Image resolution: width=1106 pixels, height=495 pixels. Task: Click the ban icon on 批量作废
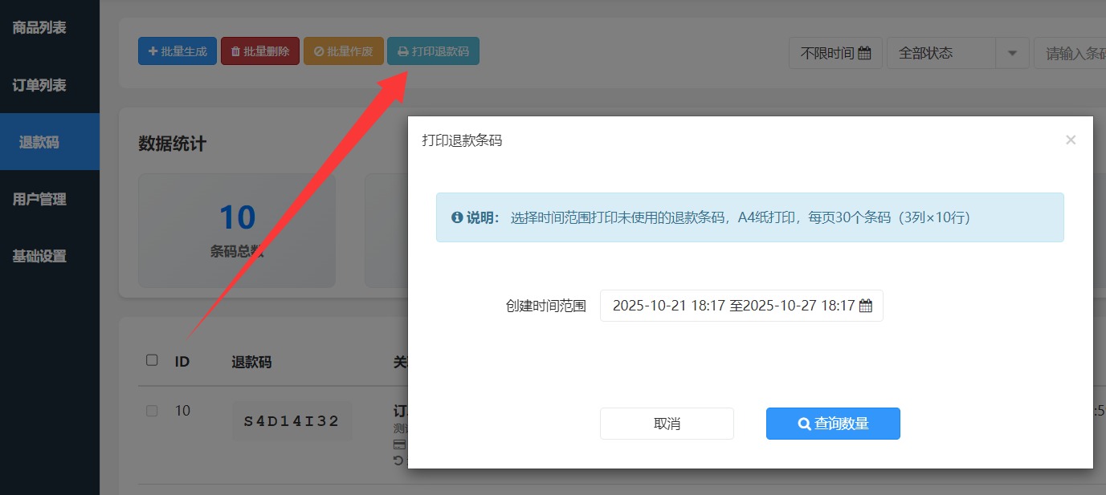pyautogui.click(x=319, y=51)
